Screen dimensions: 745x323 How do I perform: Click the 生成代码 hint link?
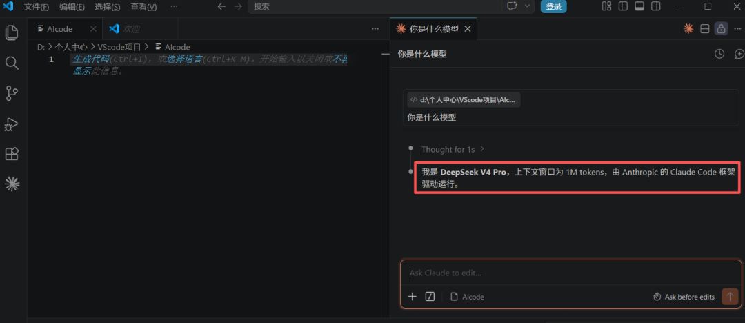pyautogui.click(x=91, y=59)
